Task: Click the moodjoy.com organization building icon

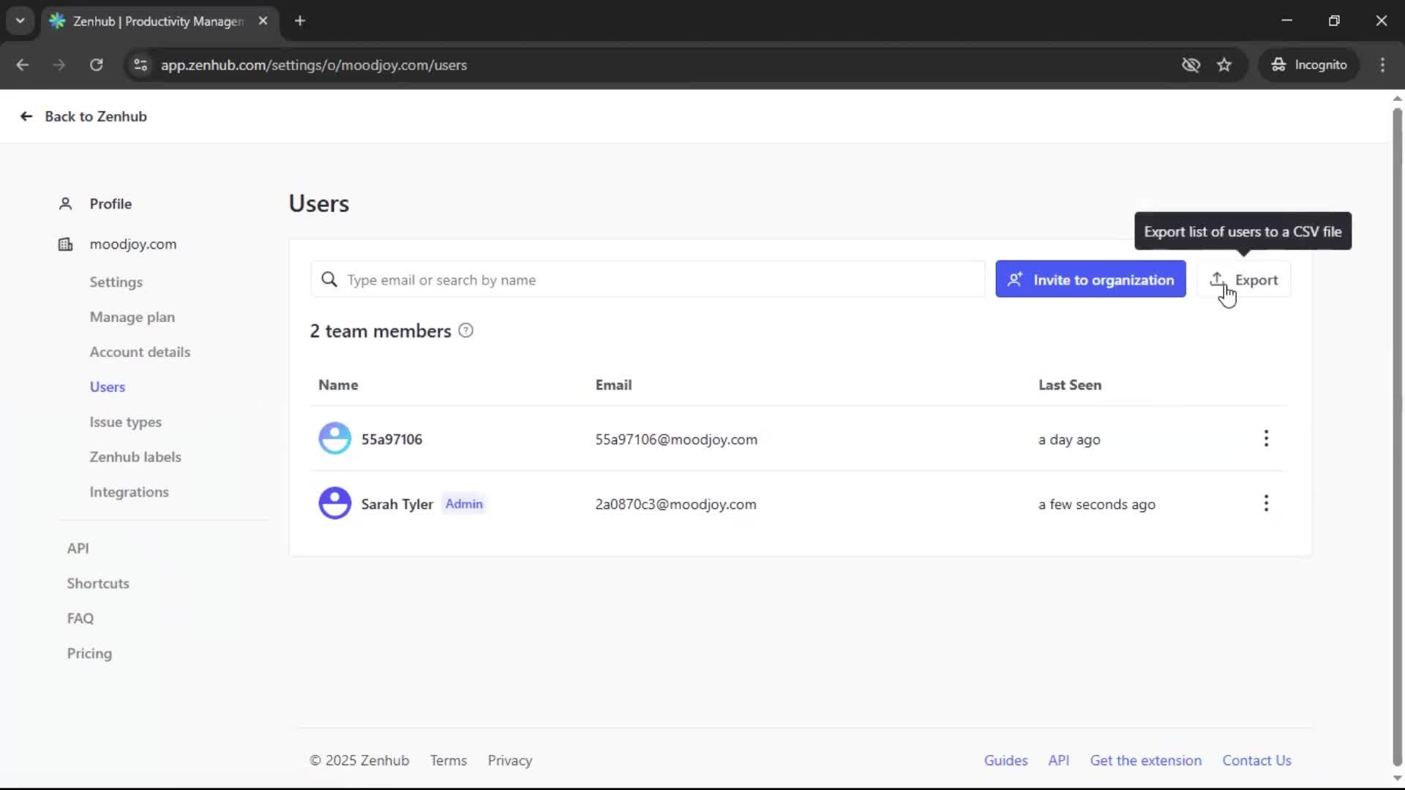Action: point(65,244)
